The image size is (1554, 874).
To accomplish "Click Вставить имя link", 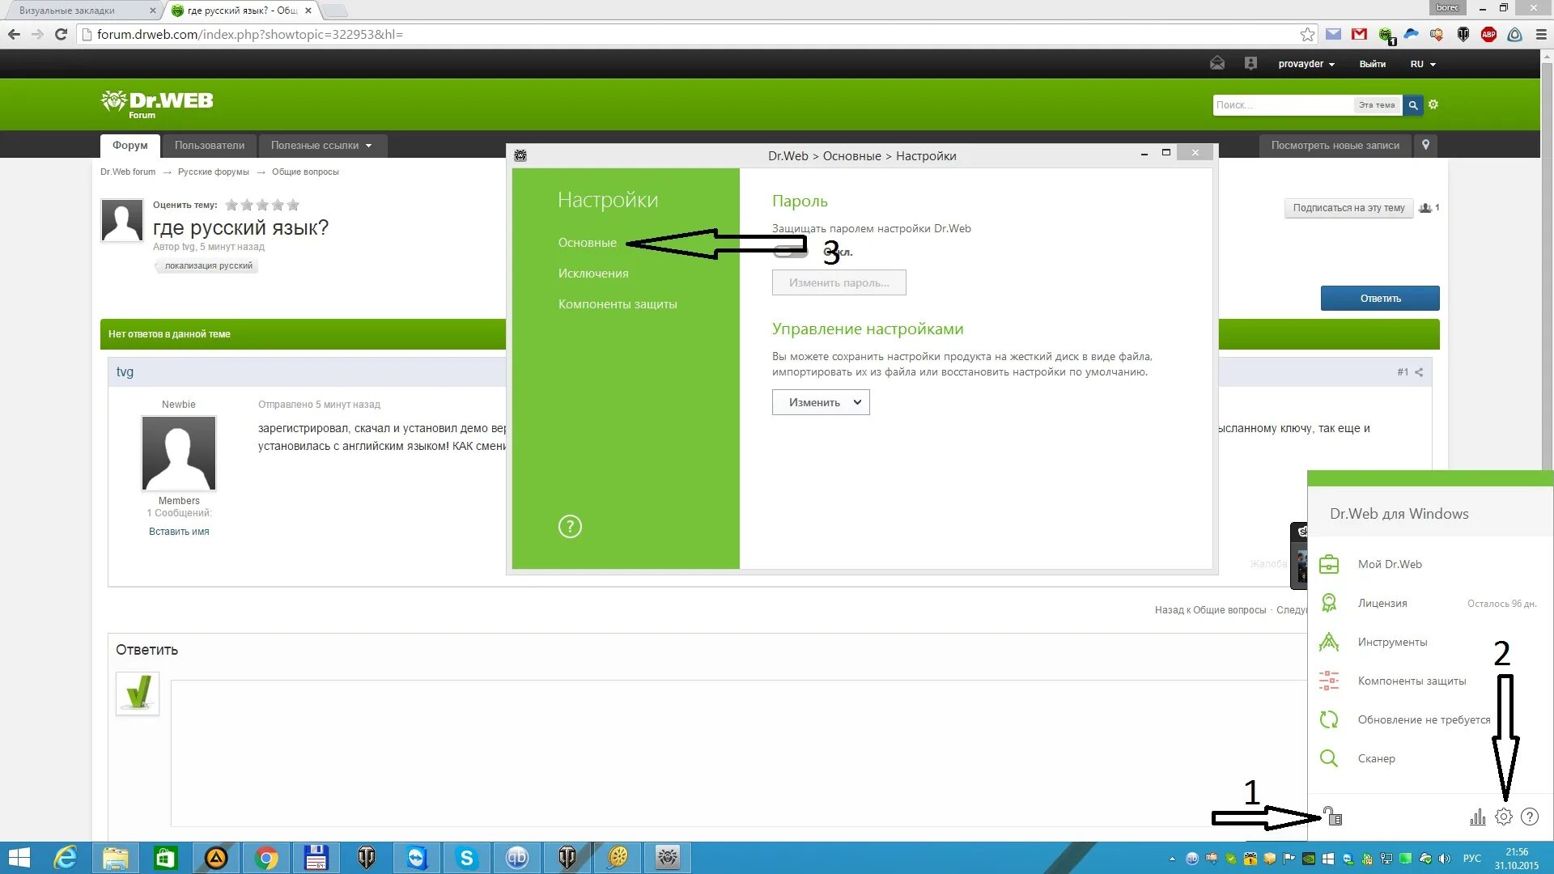I will tap(179, 532).
